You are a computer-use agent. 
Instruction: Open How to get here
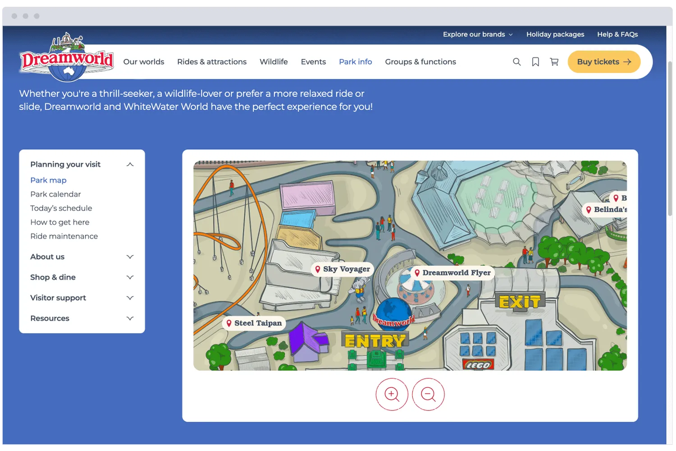point(60,222)
